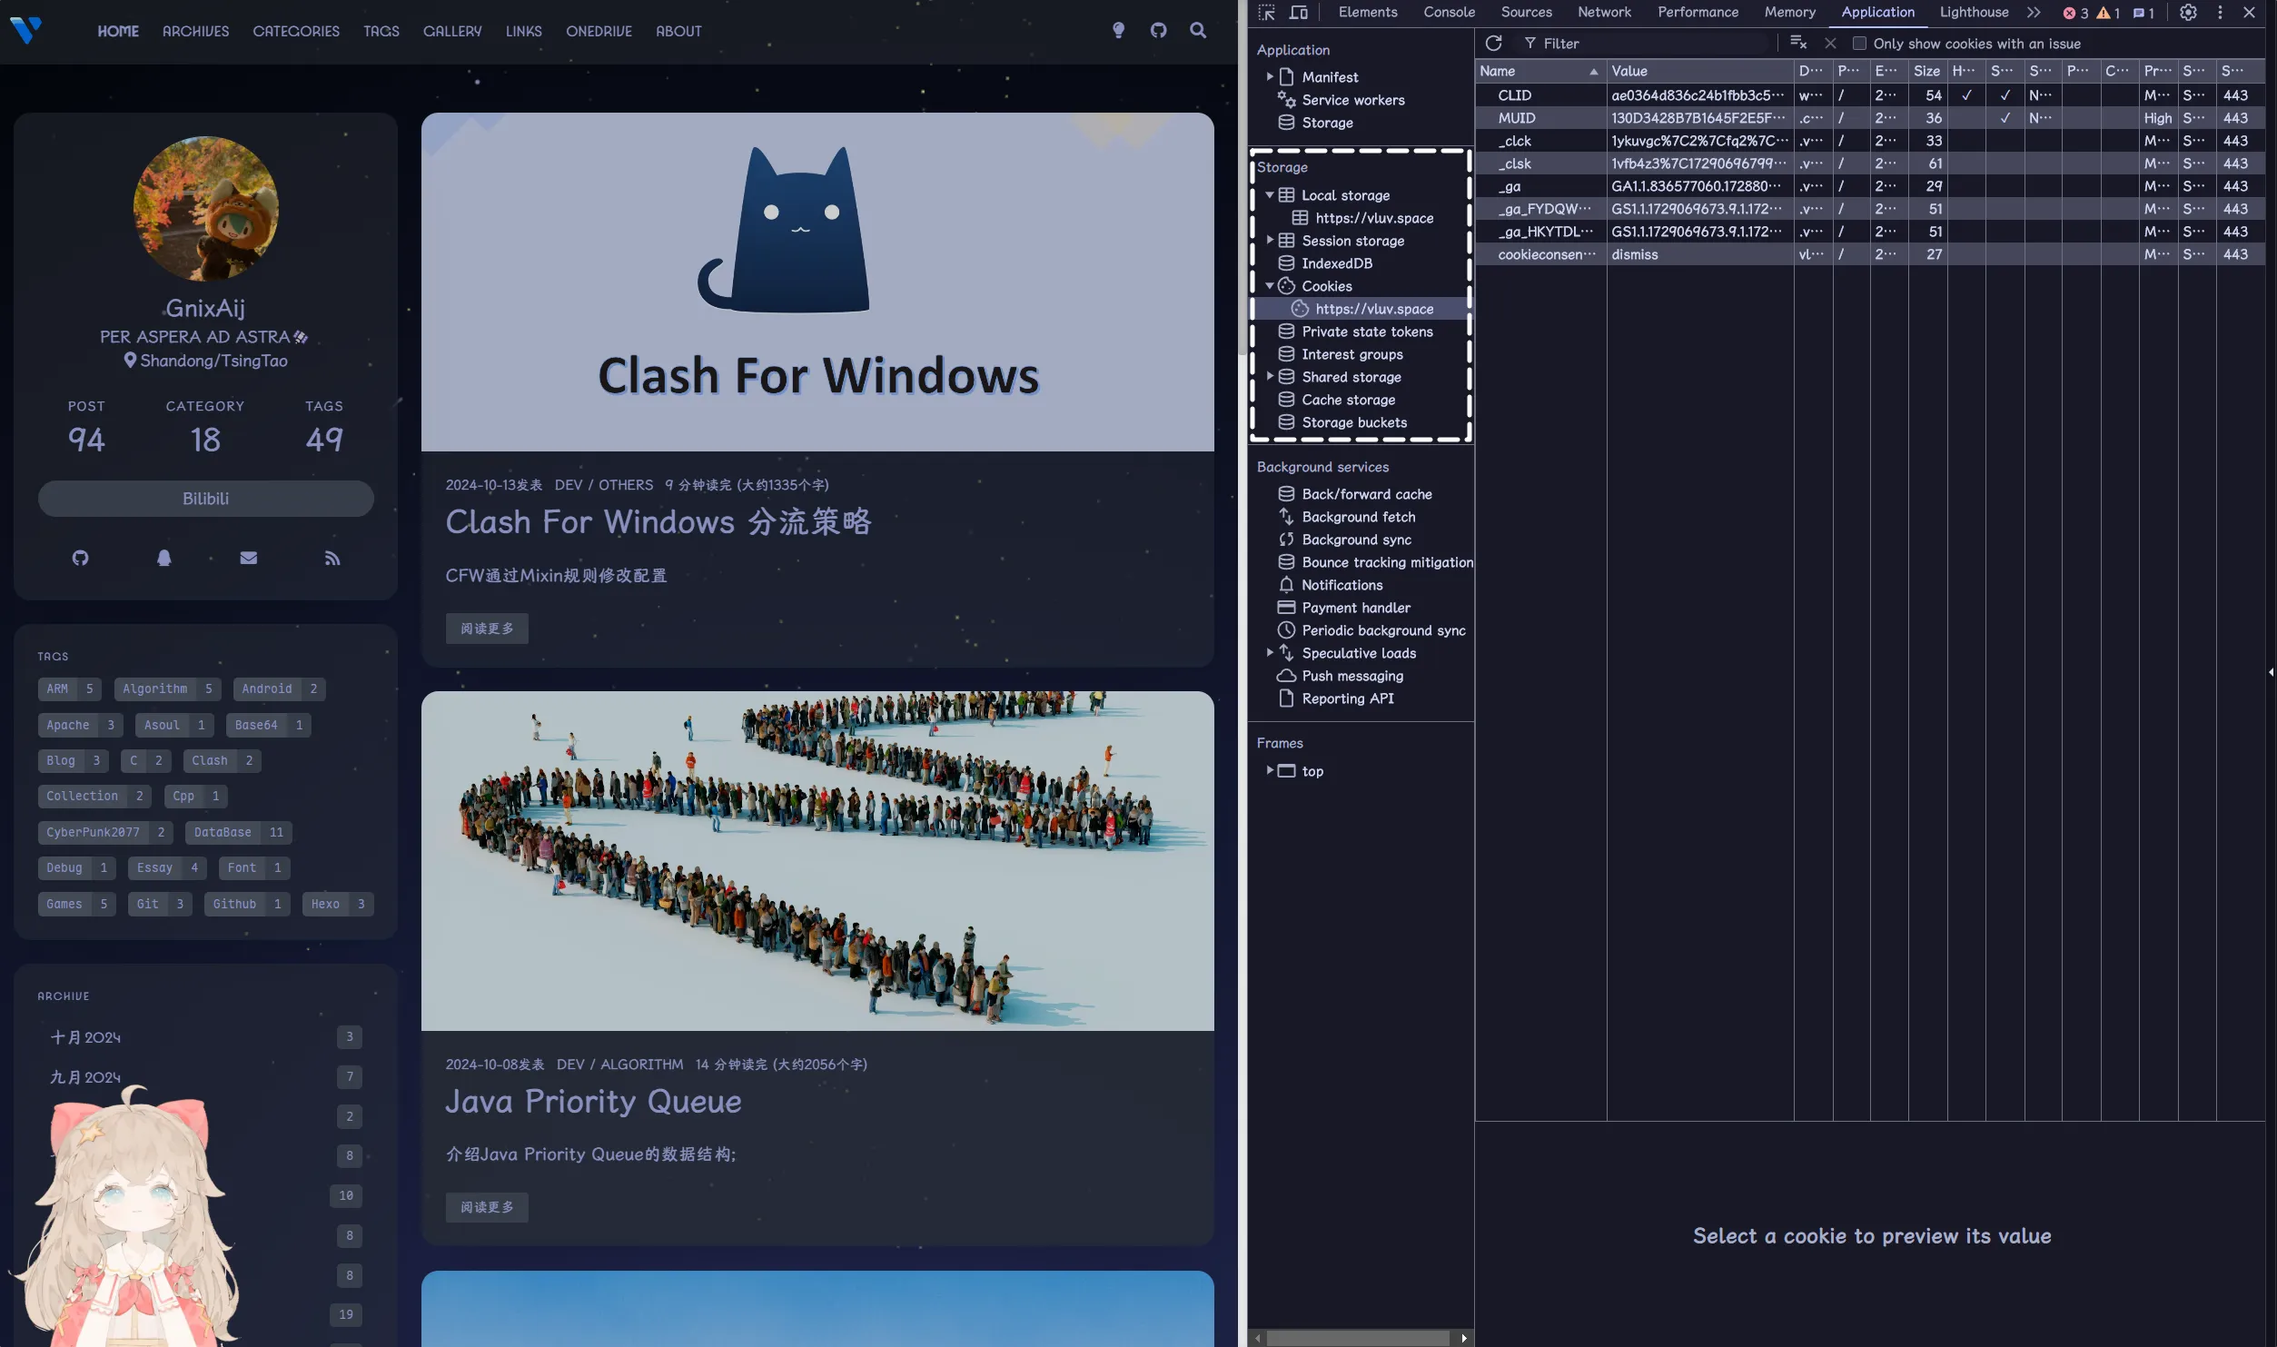Toggle the device toolbar icon in DevTools
This screenshot has width=2277, height=1347.
(1299, 13)
